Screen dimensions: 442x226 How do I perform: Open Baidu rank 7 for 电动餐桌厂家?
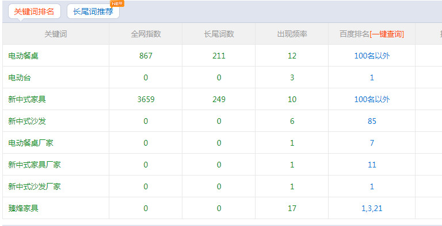pyautogui.click(x=372, y=143)
